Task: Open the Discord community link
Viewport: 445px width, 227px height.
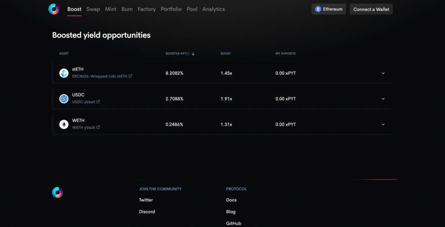Action: (147, 211)
